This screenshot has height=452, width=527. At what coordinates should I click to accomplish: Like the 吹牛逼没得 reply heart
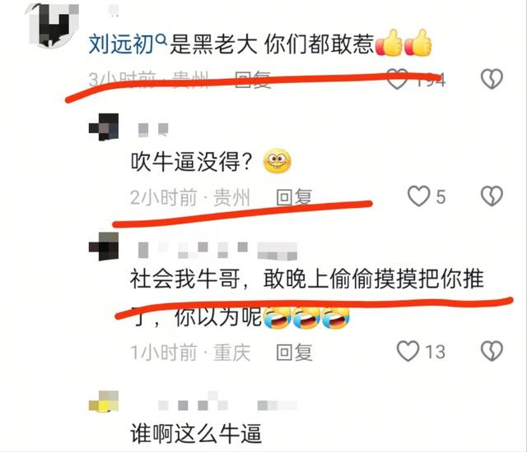tap(418, 196)
